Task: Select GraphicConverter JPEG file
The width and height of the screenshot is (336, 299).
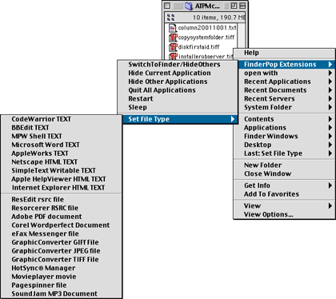Action: tap(62, 251)
